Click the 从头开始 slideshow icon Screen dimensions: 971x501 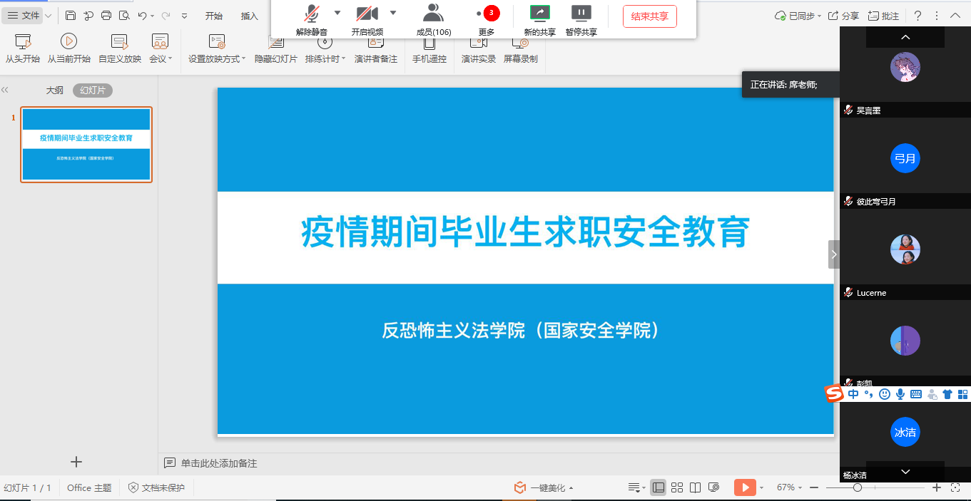(23, 42)
